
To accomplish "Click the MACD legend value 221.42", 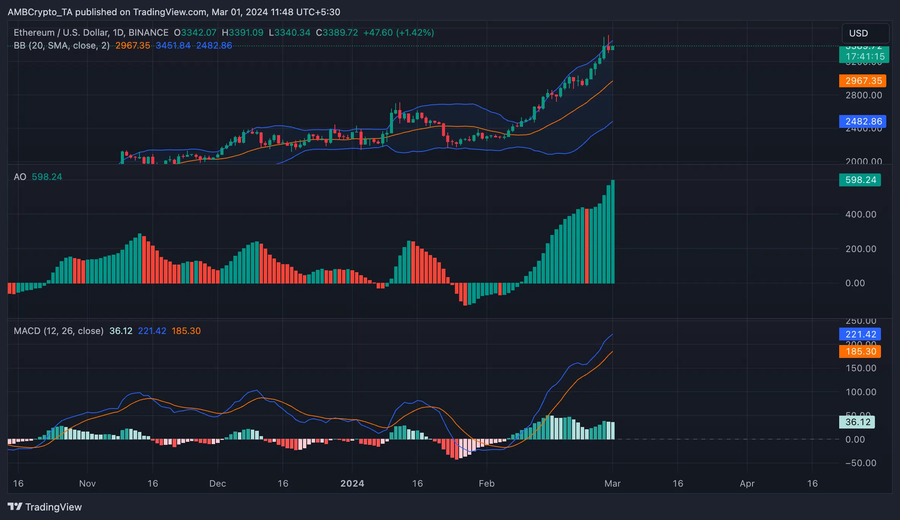I will (x=152, y=331).
